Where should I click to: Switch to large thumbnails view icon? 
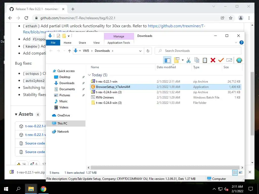(x=241, y=173)
